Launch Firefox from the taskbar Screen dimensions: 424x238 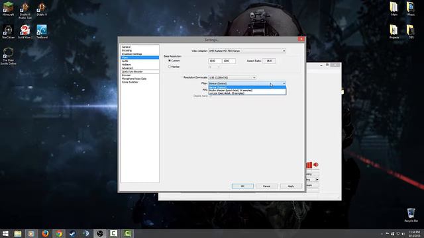pyautogui.click(x=45, y=233)
